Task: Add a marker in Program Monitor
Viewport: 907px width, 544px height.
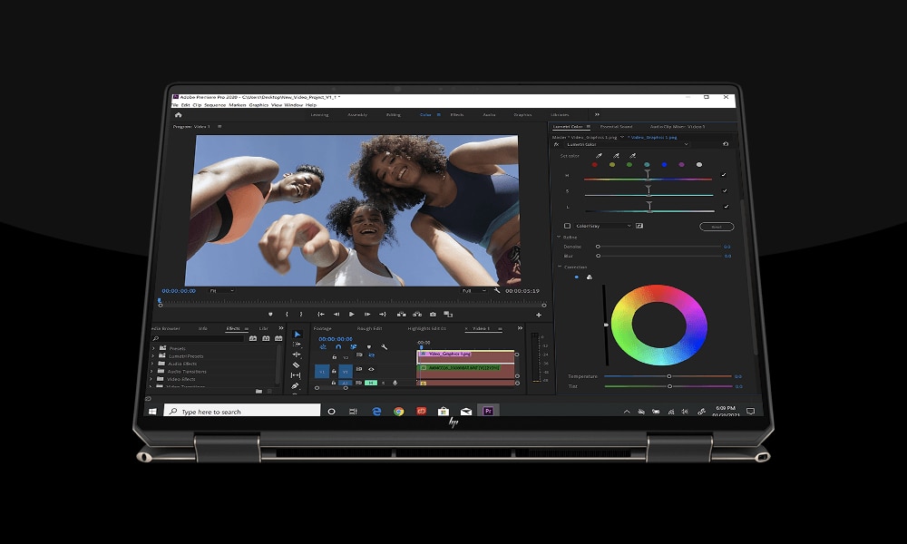Action: (x=270, y=315)
